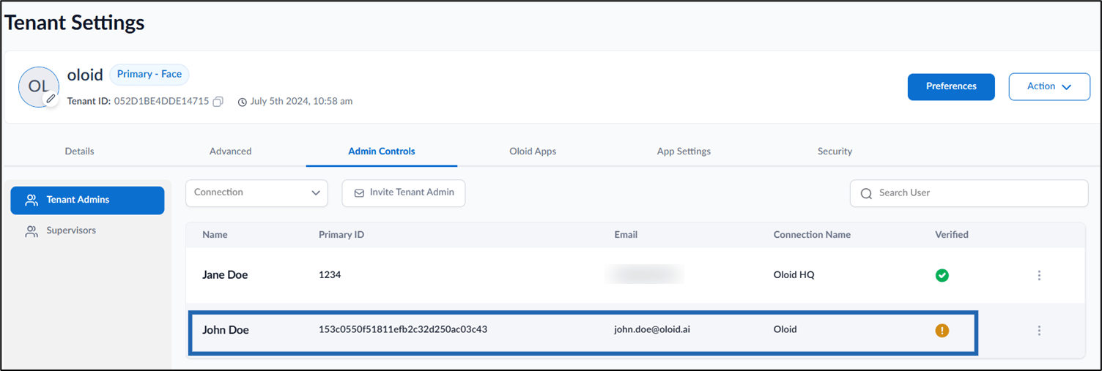Open the Oloid Apps tab
Image resolution: width=1102 pixels, height=371 pixels.
click(533, 151)
